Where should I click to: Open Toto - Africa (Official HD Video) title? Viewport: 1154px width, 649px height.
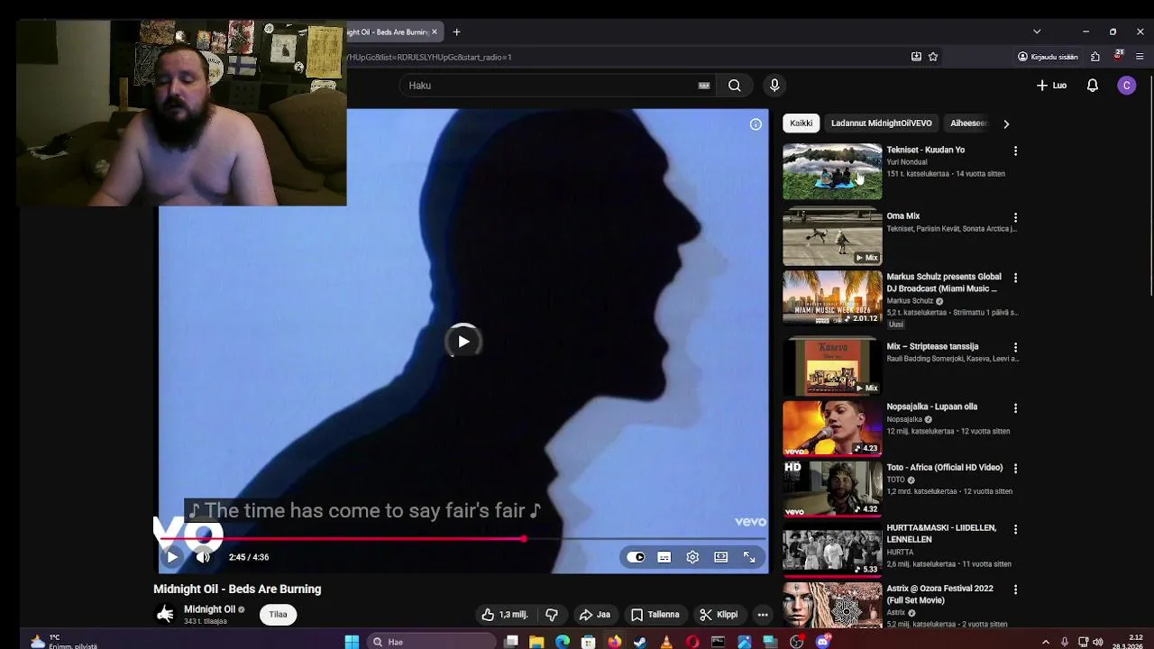coord(945,468)
